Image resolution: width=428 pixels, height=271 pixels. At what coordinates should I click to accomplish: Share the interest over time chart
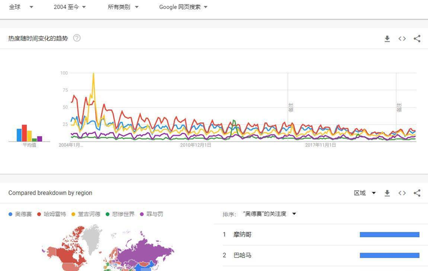coord(417,39)
